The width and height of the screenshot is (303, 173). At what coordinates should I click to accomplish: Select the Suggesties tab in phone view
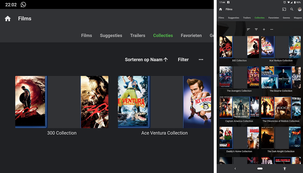(233, 18)
